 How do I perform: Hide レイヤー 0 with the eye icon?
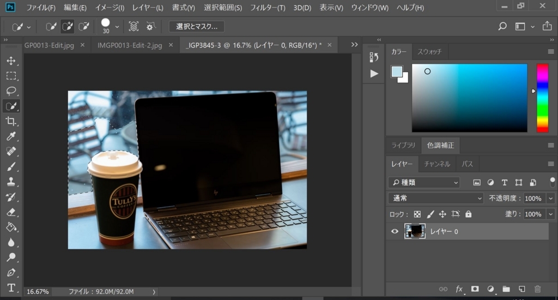point(395,231)
